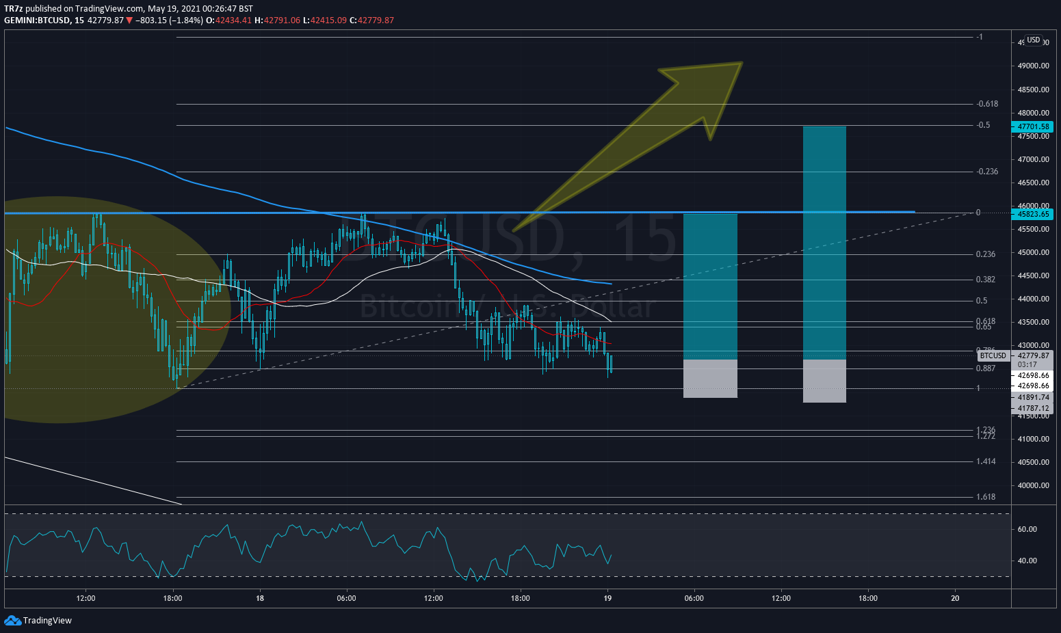Click the current price tag 42779.87

tap(1033, 355)
